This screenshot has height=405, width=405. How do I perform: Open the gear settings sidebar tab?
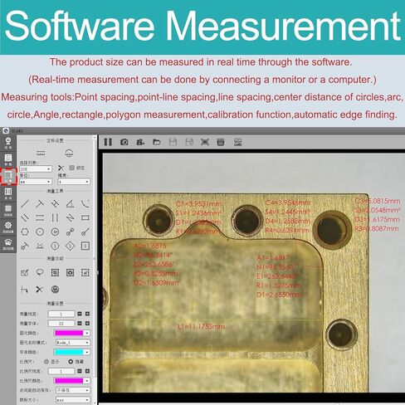click(x=8, y=227)
